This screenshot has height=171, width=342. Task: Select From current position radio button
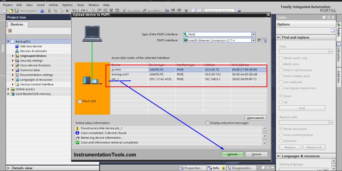tap(281, 135)
